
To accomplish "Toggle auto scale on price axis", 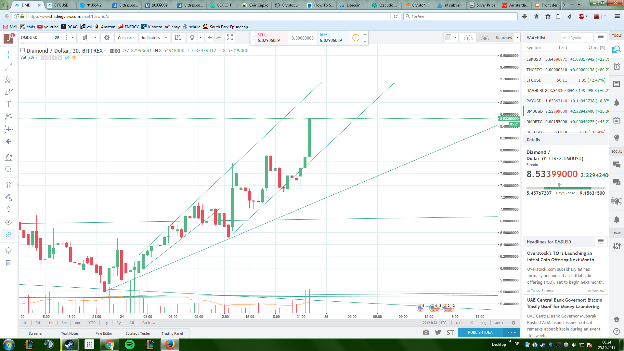I will point(499,323).
